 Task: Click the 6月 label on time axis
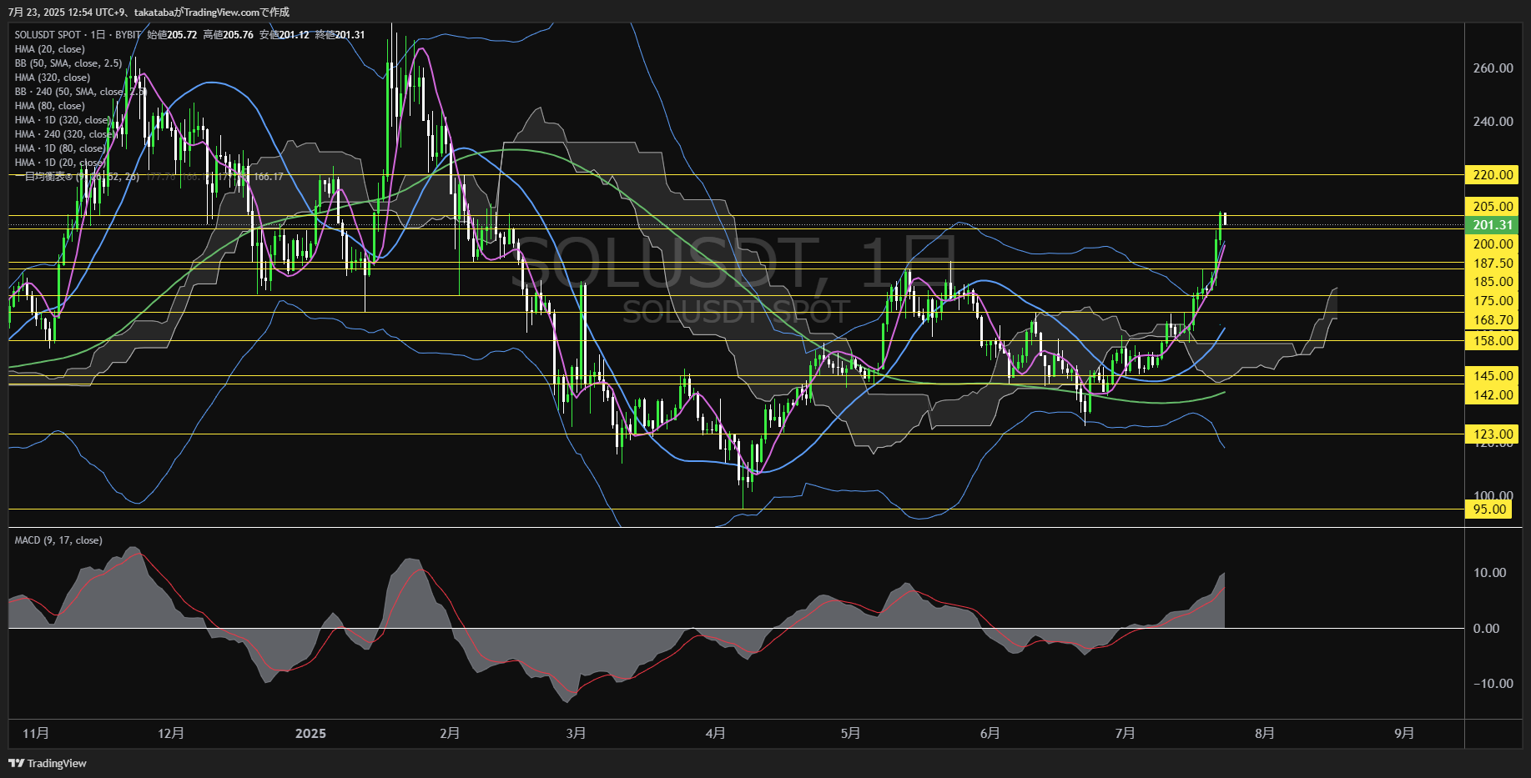tap(990, 733)
